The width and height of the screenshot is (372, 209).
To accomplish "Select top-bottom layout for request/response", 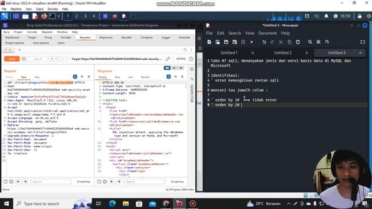I will click(x=174, y=68).
